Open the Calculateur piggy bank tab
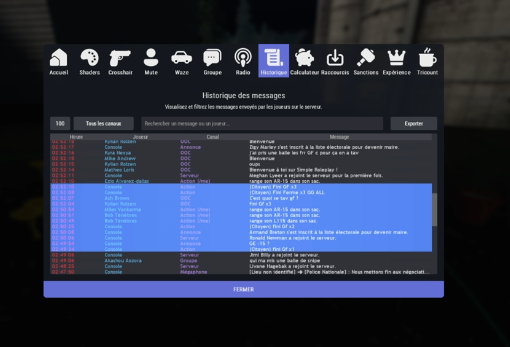510x347 pixels. 304,61
